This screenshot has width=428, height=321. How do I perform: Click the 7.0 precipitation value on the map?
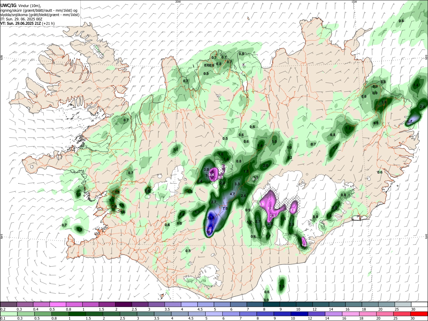click(x=225, y=208)
